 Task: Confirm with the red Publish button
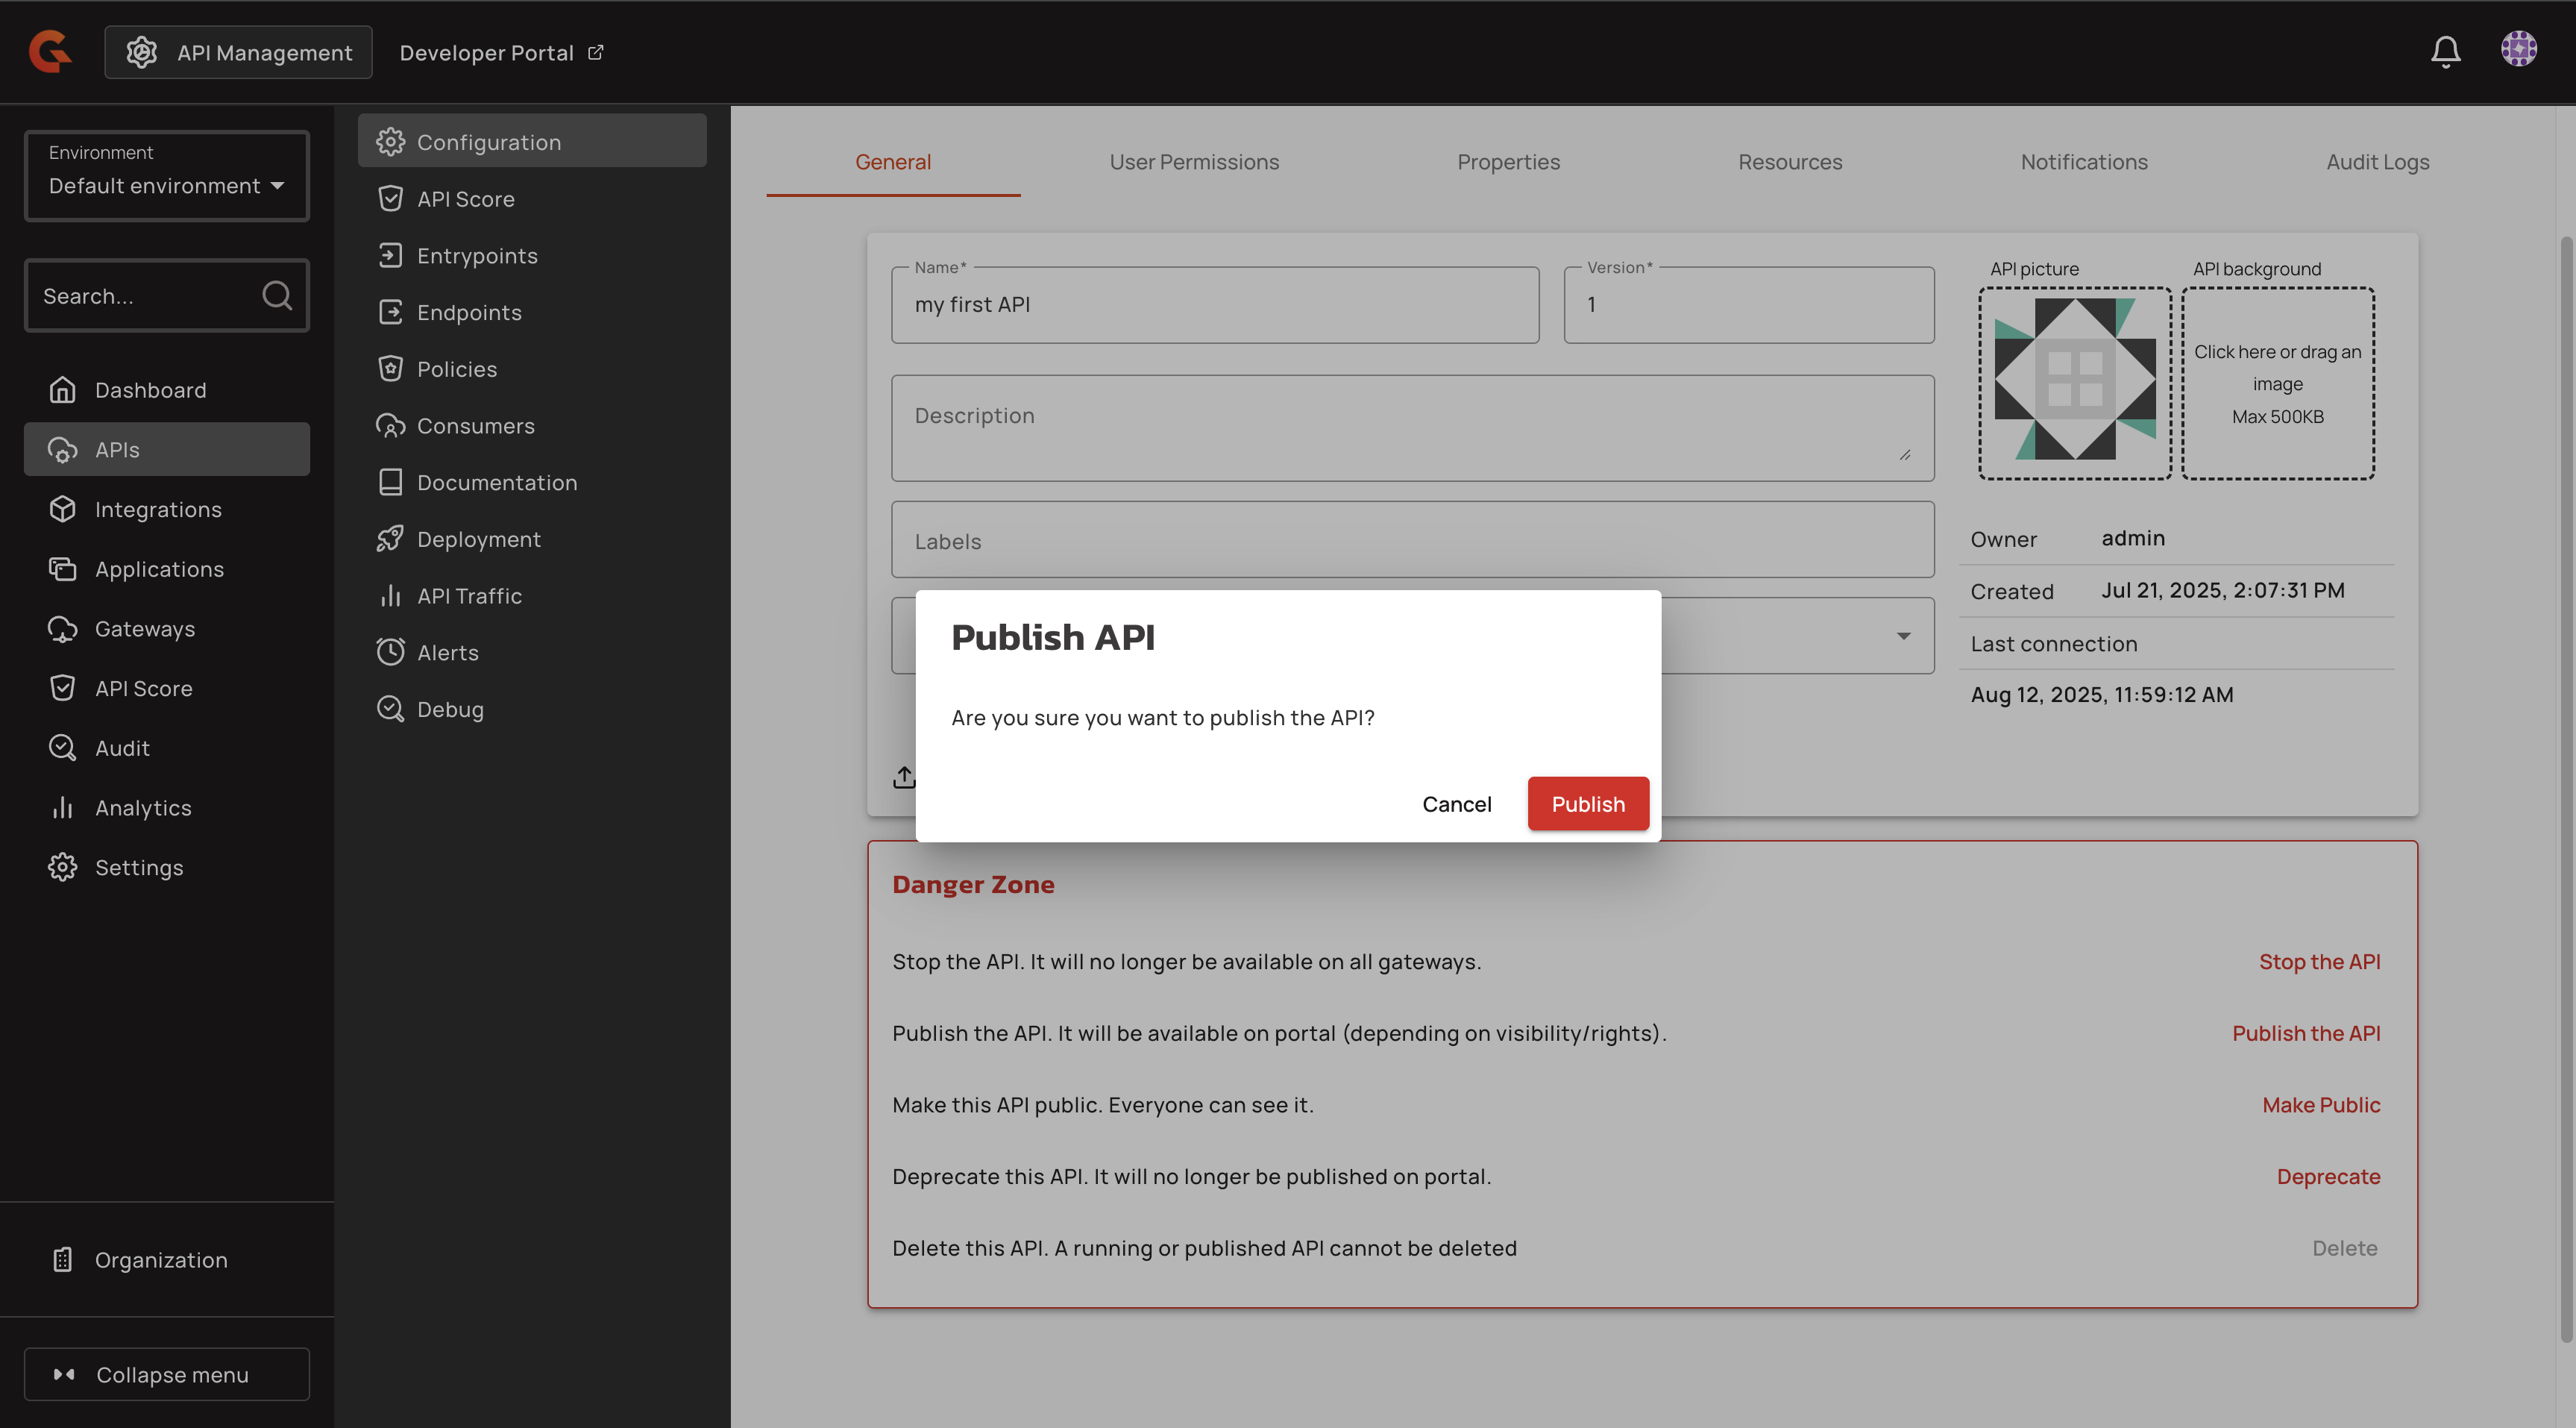click(x=1587, y=804)
